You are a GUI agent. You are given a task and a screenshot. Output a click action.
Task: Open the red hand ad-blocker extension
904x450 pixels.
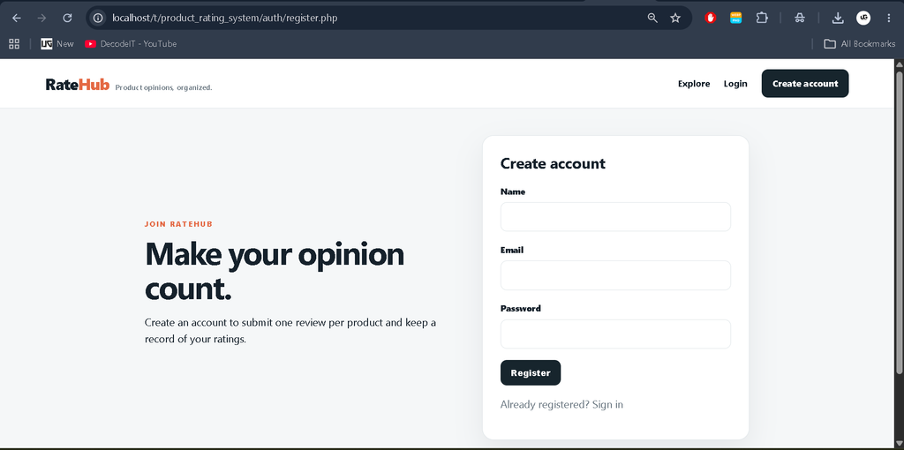(x=711, y=18)
